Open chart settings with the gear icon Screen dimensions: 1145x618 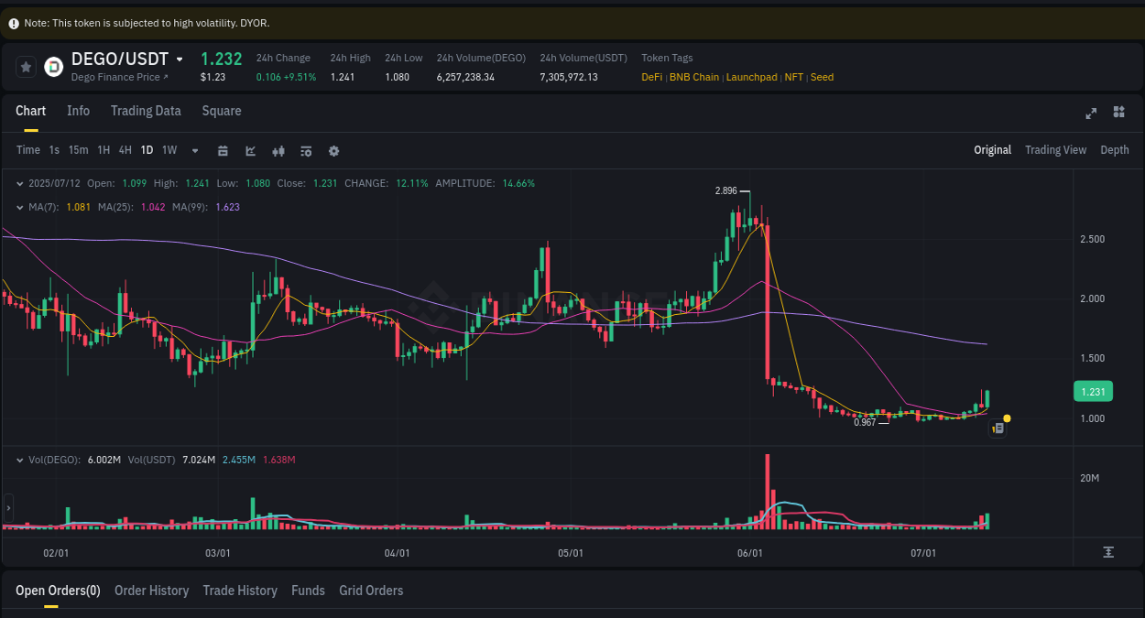coord(333,150)
